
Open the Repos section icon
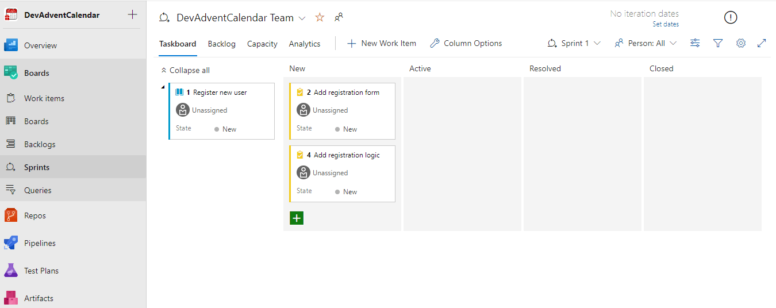[11, 215]
